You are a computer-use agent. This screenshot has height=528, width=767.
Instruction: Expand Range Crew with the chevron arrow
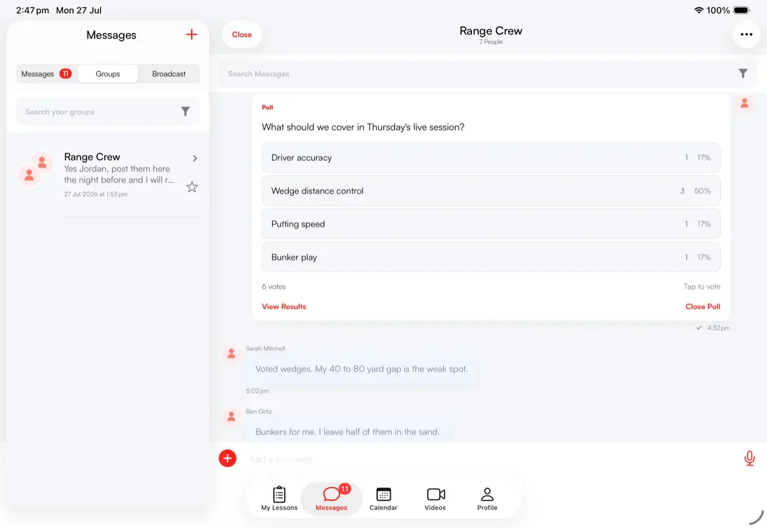tap(195, 159)
